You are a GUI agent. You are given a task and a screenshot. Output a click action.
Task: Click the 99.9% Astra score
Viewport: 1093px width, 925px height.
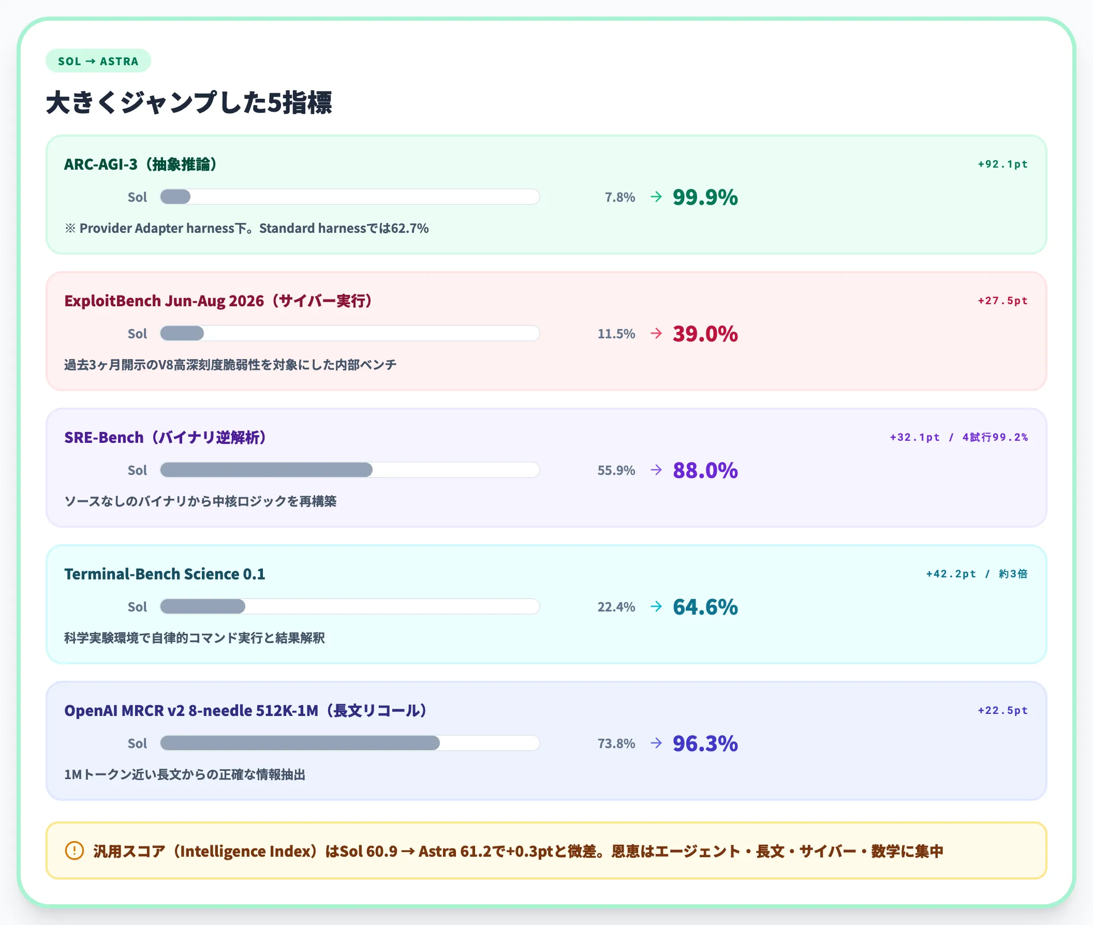click(705, 197)
